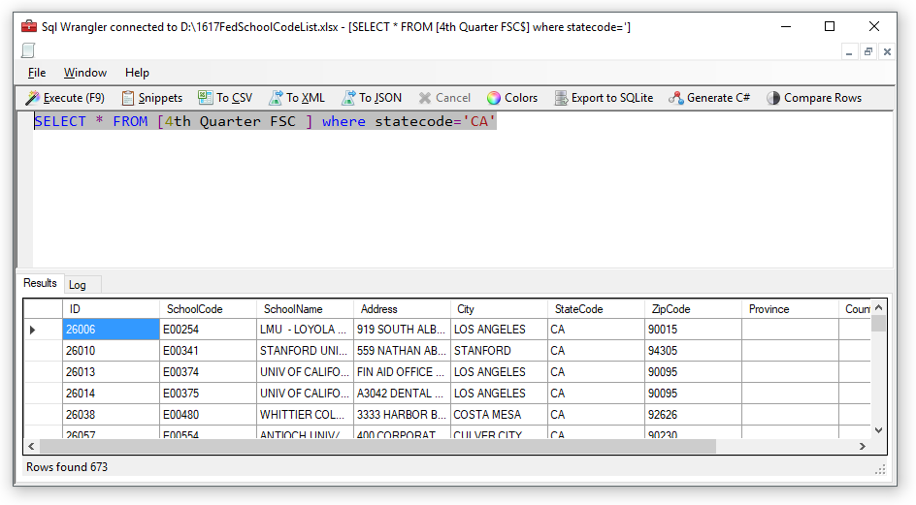Select cell ID 26006
The height and width of the screenshot is (505, 916).
click(111, 330)
